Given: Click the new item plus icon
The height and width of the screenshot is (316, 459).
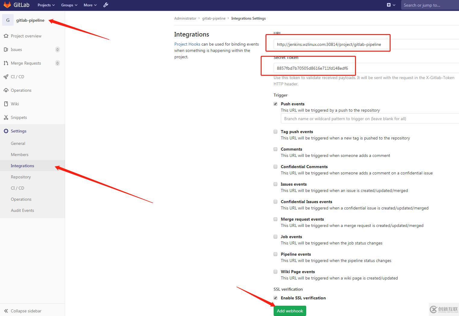Looking at the screenshot, I should click(x=389, y=5).
